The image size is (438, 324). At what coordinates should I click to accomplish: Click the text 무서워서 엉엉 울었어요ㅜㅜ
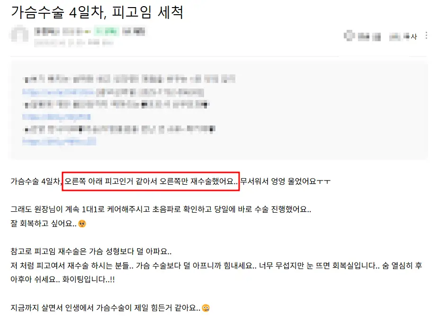286,181
